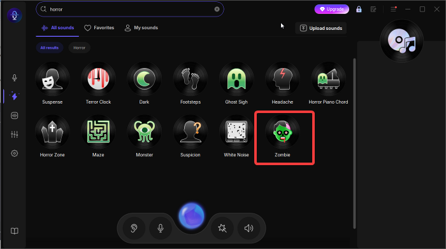Play the Suspense sound effect
Image resolution: width=446 pixels, height=249 pixels.
pos(52,79)
